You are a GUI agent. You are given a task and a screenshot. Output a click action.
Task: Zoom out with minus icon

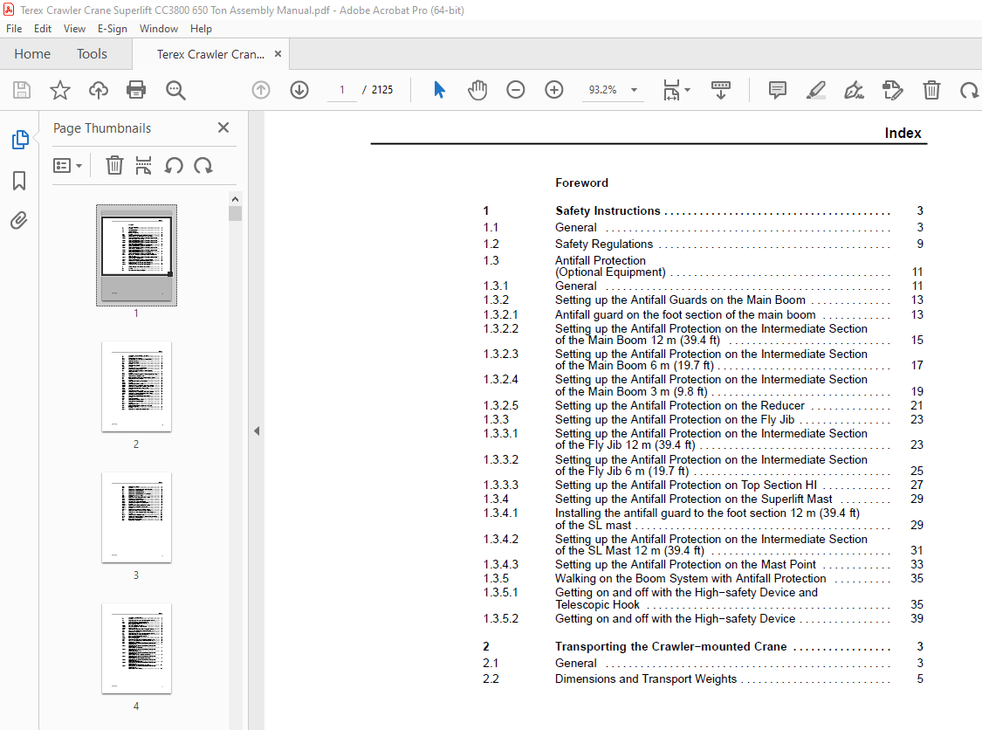point(515,90)
